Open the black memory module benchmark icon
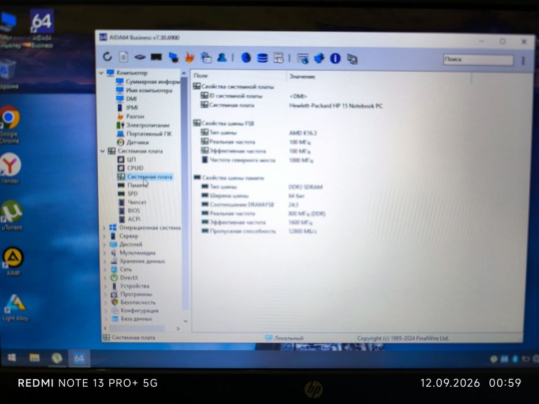This screenshot has height=404, width=539. (156, 57)
